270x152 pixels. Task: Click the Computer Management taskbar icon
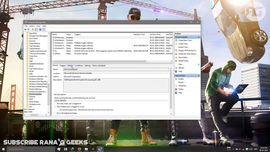coord(100,149)
